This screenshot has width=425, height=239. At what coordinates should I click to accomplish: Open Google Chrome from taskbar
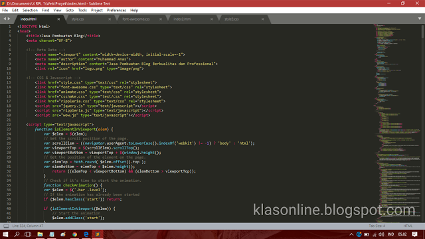[x=74, y=234]
